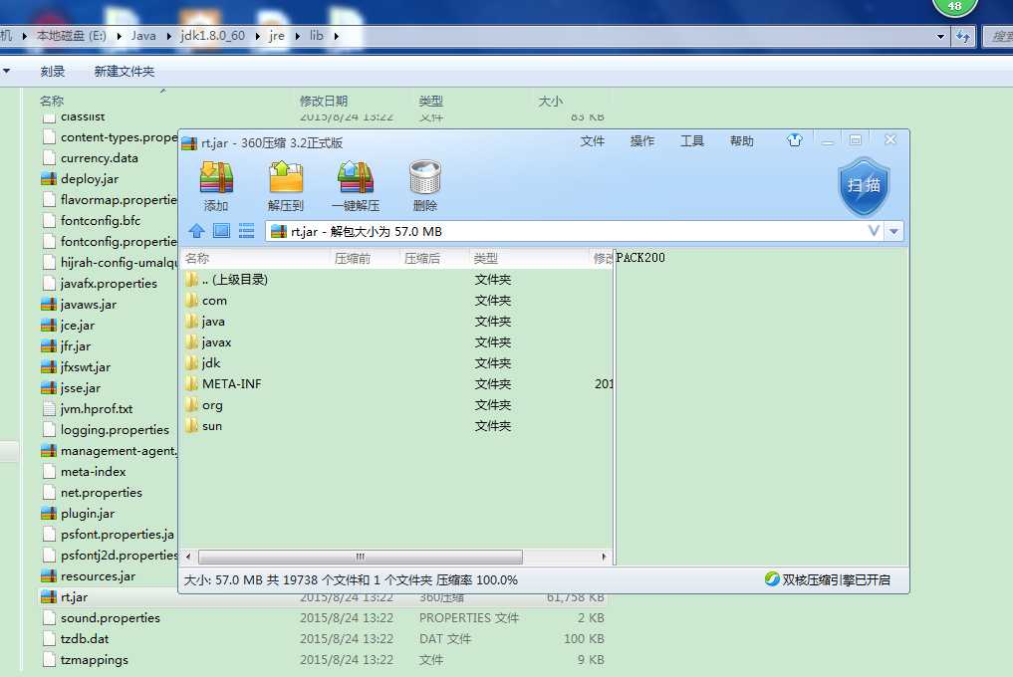Image resolution: width=1013 pixels, height=677 pixels.
Task: Select jfr.jar in the Explorer list
Action: [76, 346]
